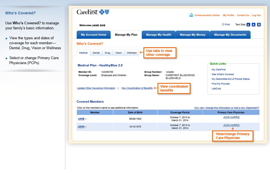Click the Primary Care Physician column header

coord(231,112)
